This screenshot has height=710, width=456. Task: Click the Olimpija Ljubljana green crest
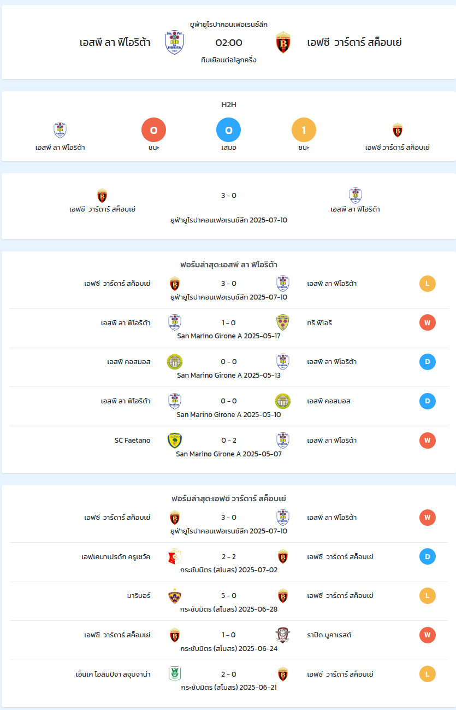tap(175, 674)
